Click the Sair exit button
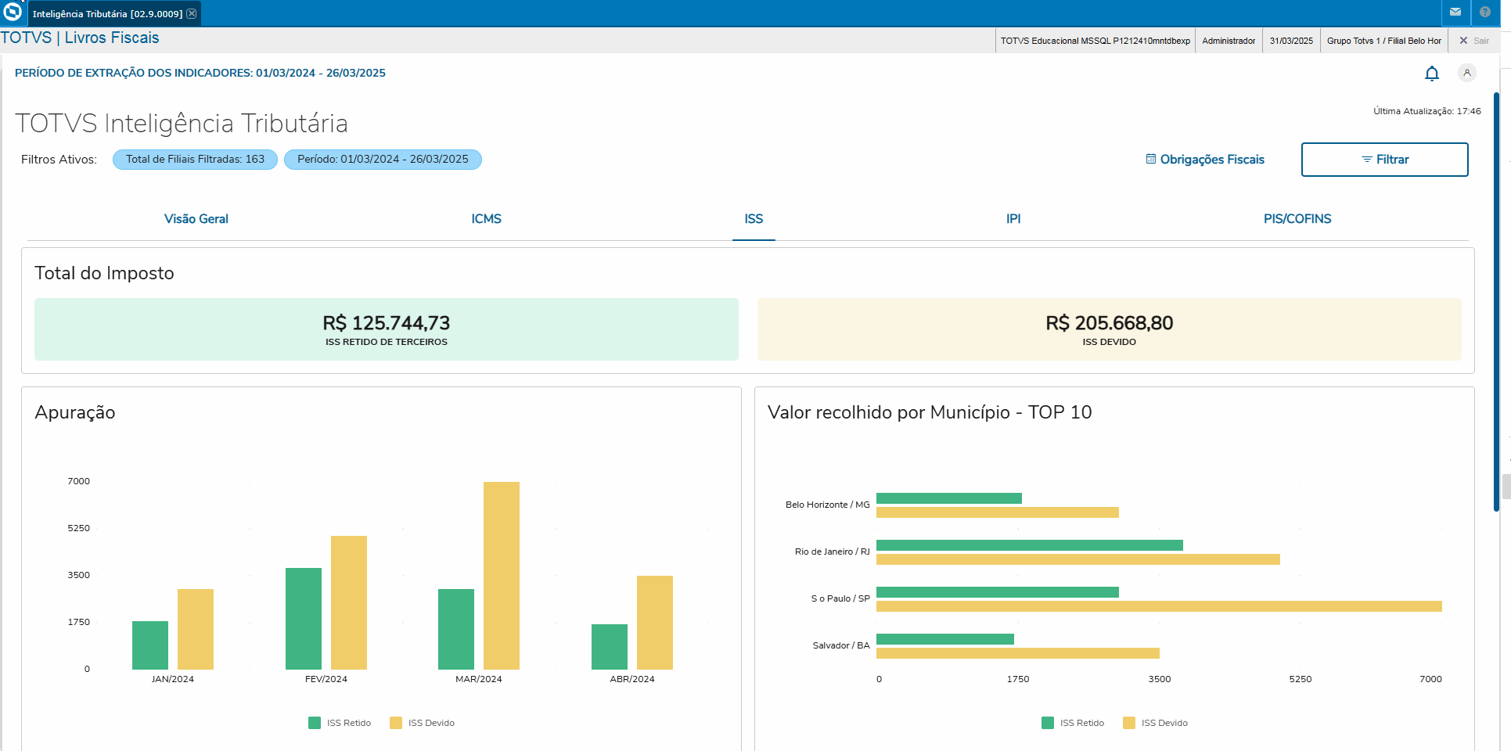 (1474, 41)
